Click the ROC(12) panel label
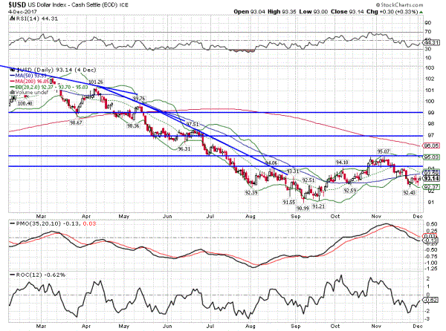446x331 pixels. [24, 275]
